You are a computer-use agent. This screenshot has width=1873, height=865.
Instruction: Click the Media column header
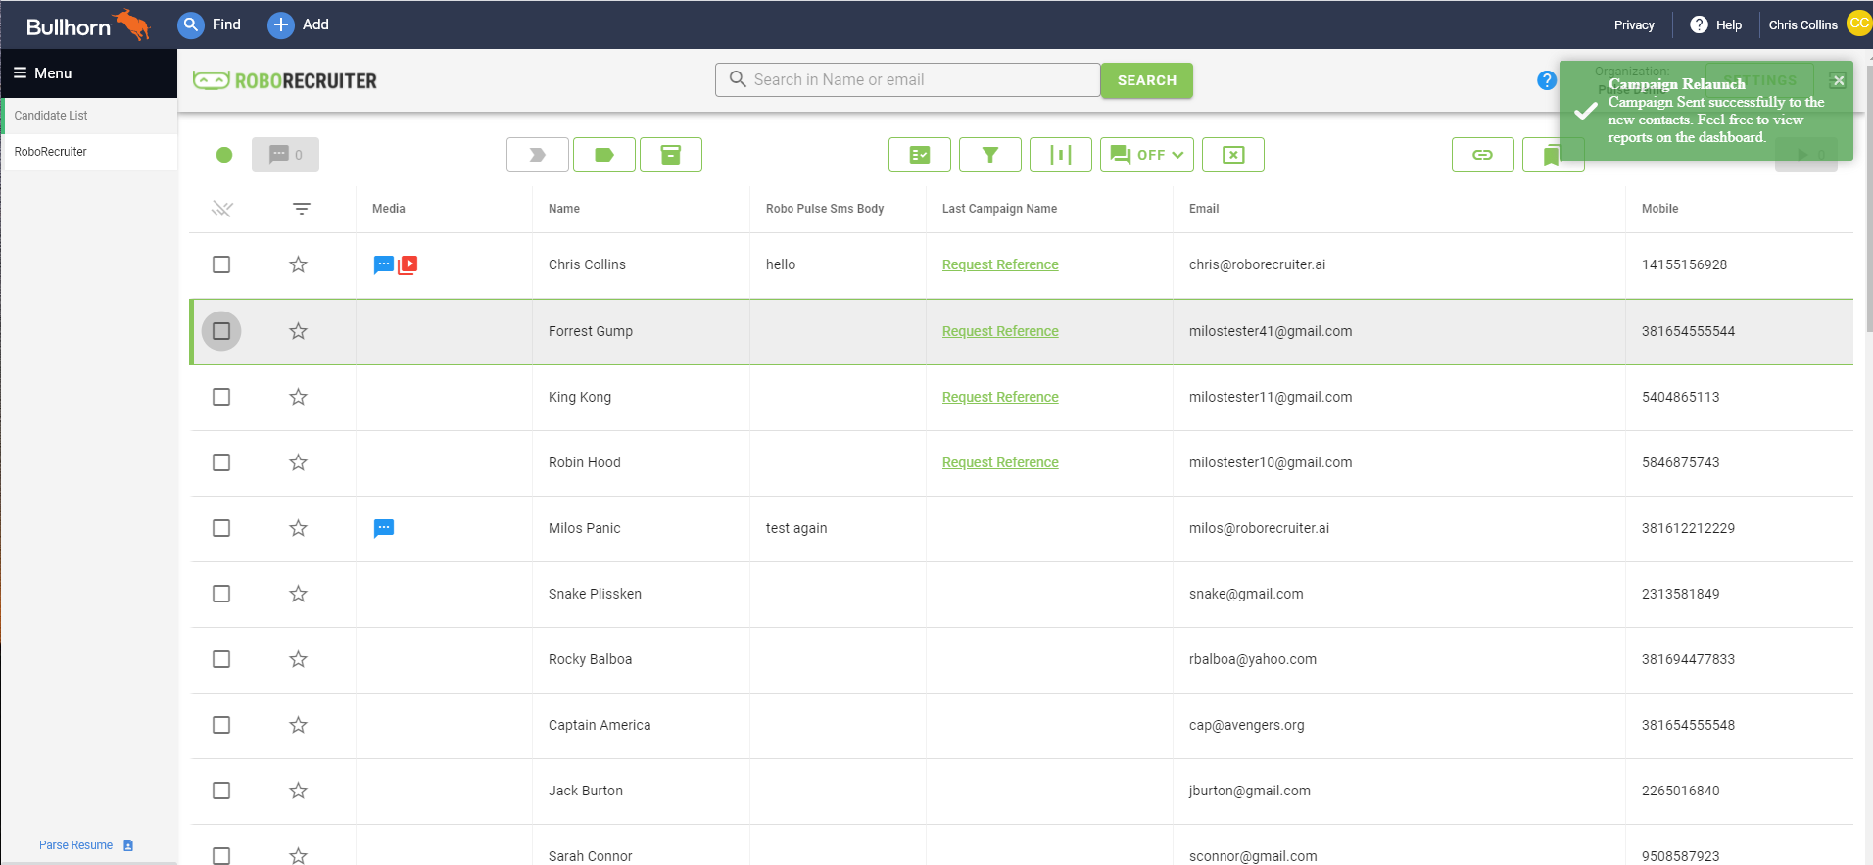coord(389,209)
